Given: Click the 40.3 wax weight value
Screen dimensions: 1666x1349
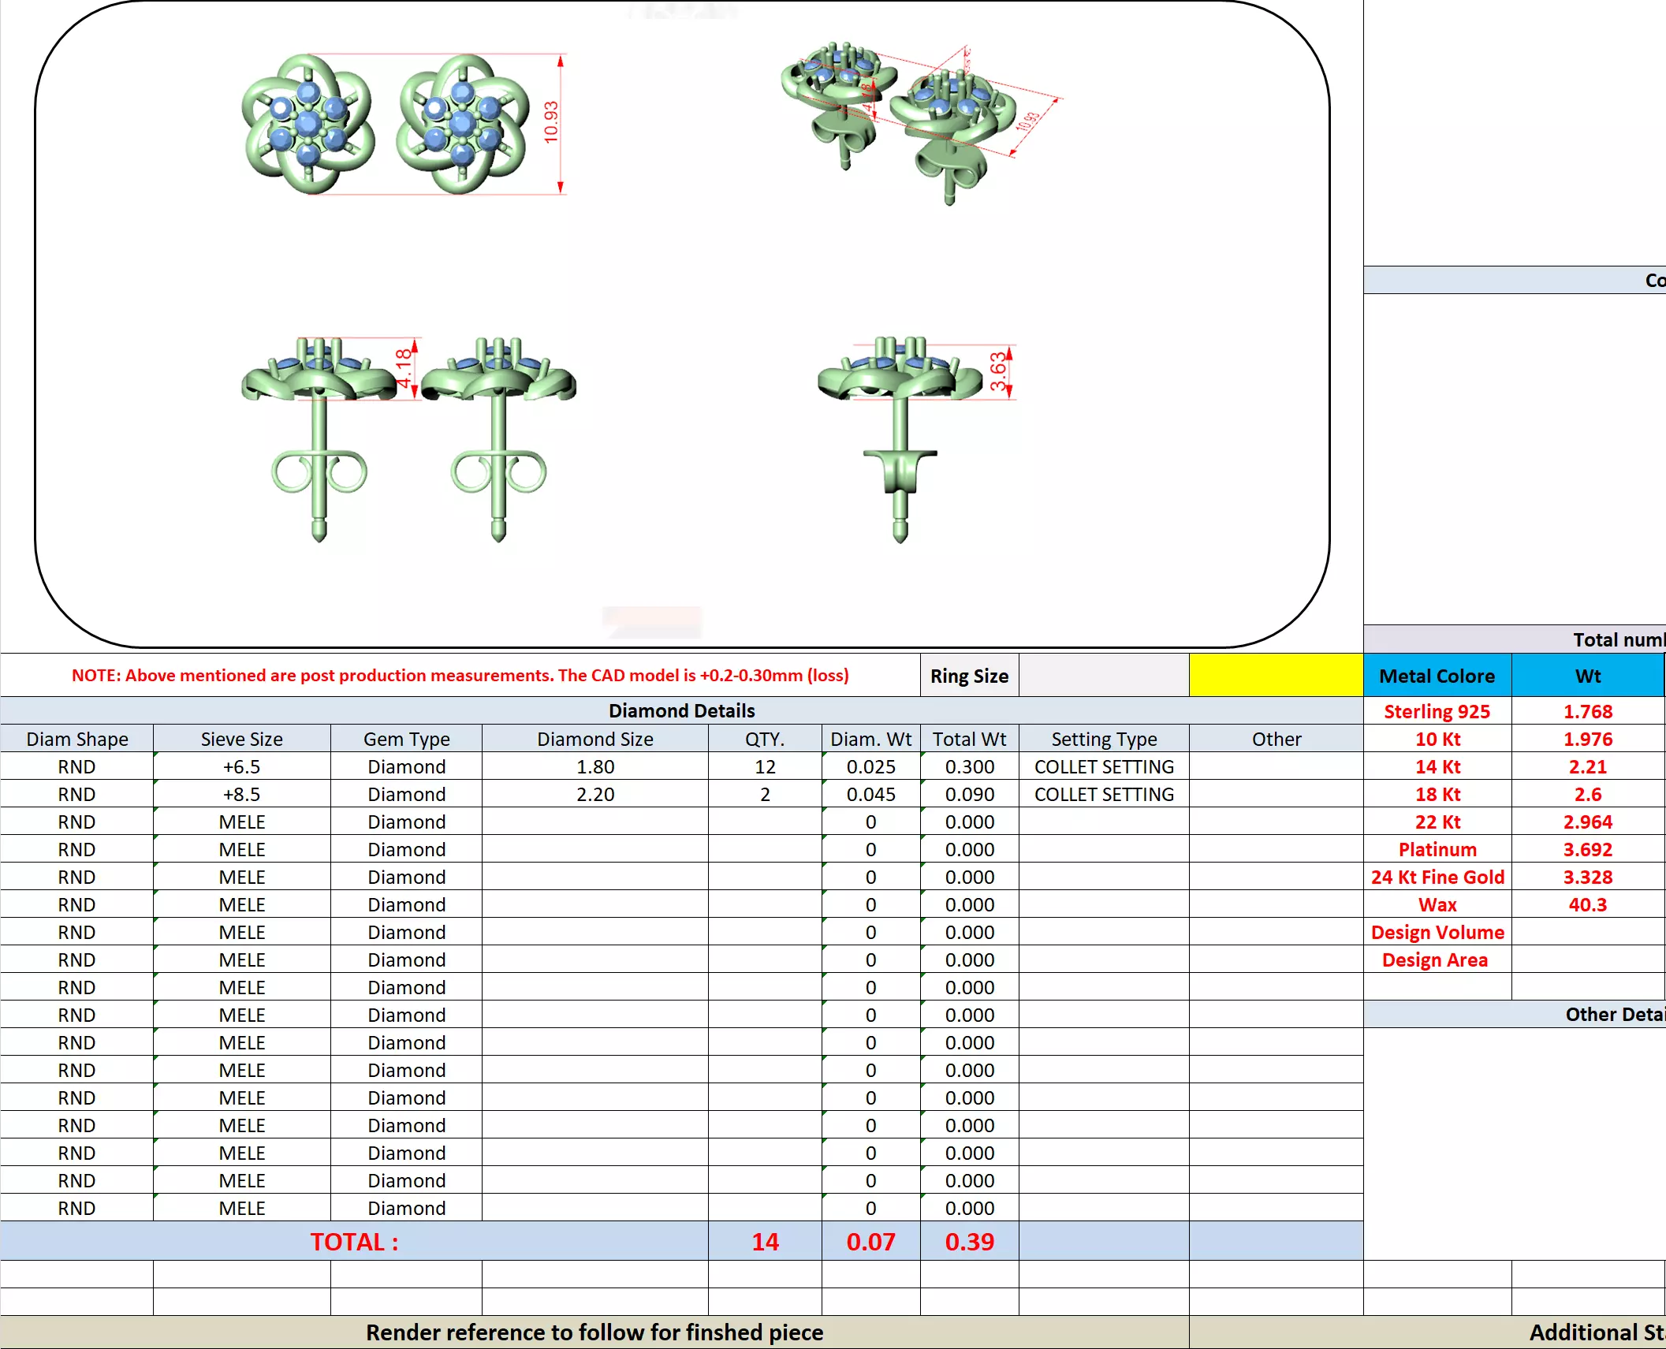Looking at the screenshot, I should [x=1588, y=904].
